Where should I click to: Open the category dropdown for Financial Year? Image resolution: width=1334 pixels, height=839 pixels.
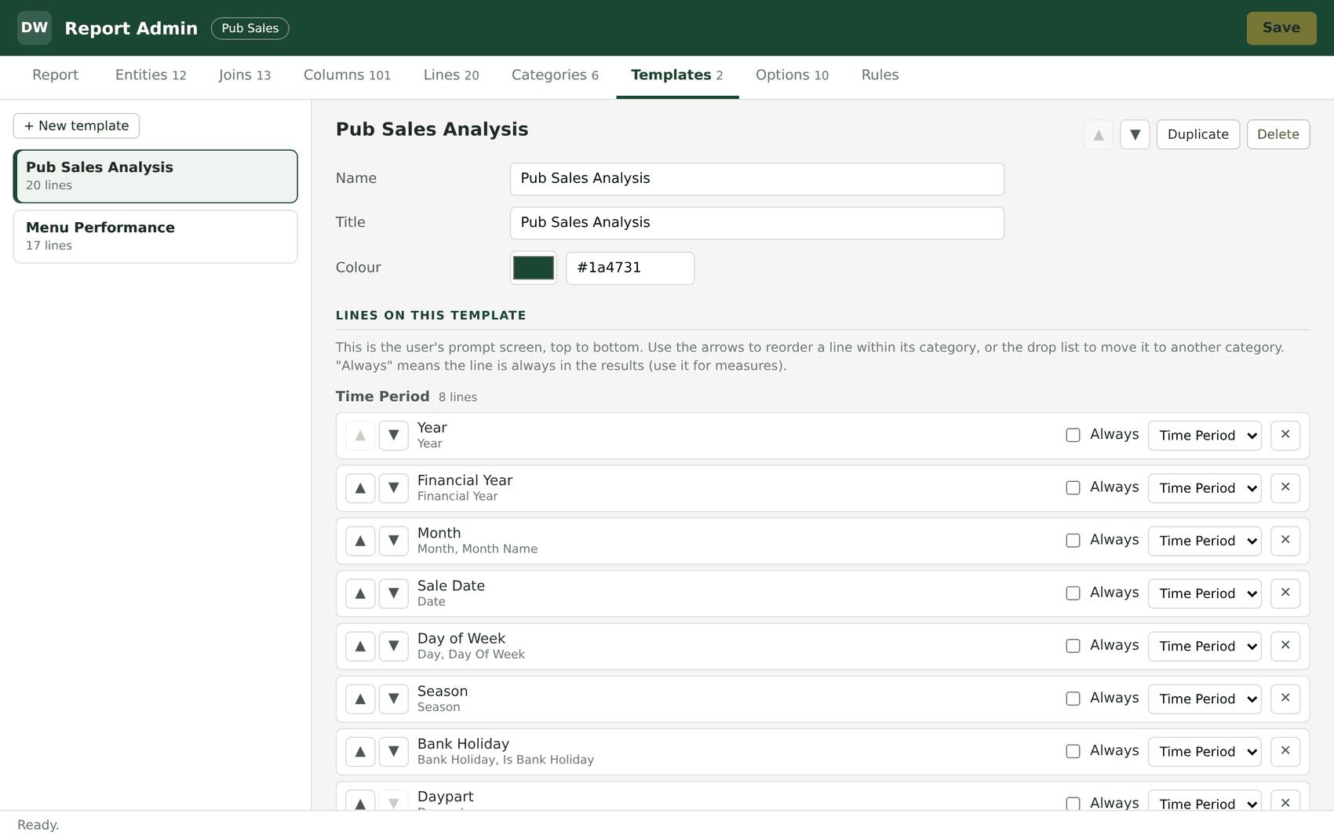click(1205, 488)
